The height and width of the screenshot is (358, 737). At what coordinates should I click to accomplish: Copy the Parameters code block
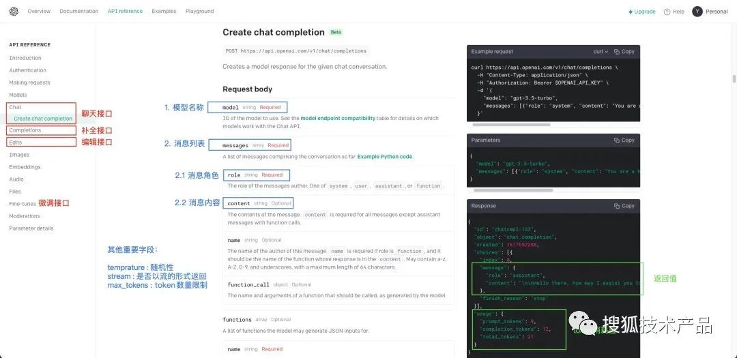(x=624, y=140)
